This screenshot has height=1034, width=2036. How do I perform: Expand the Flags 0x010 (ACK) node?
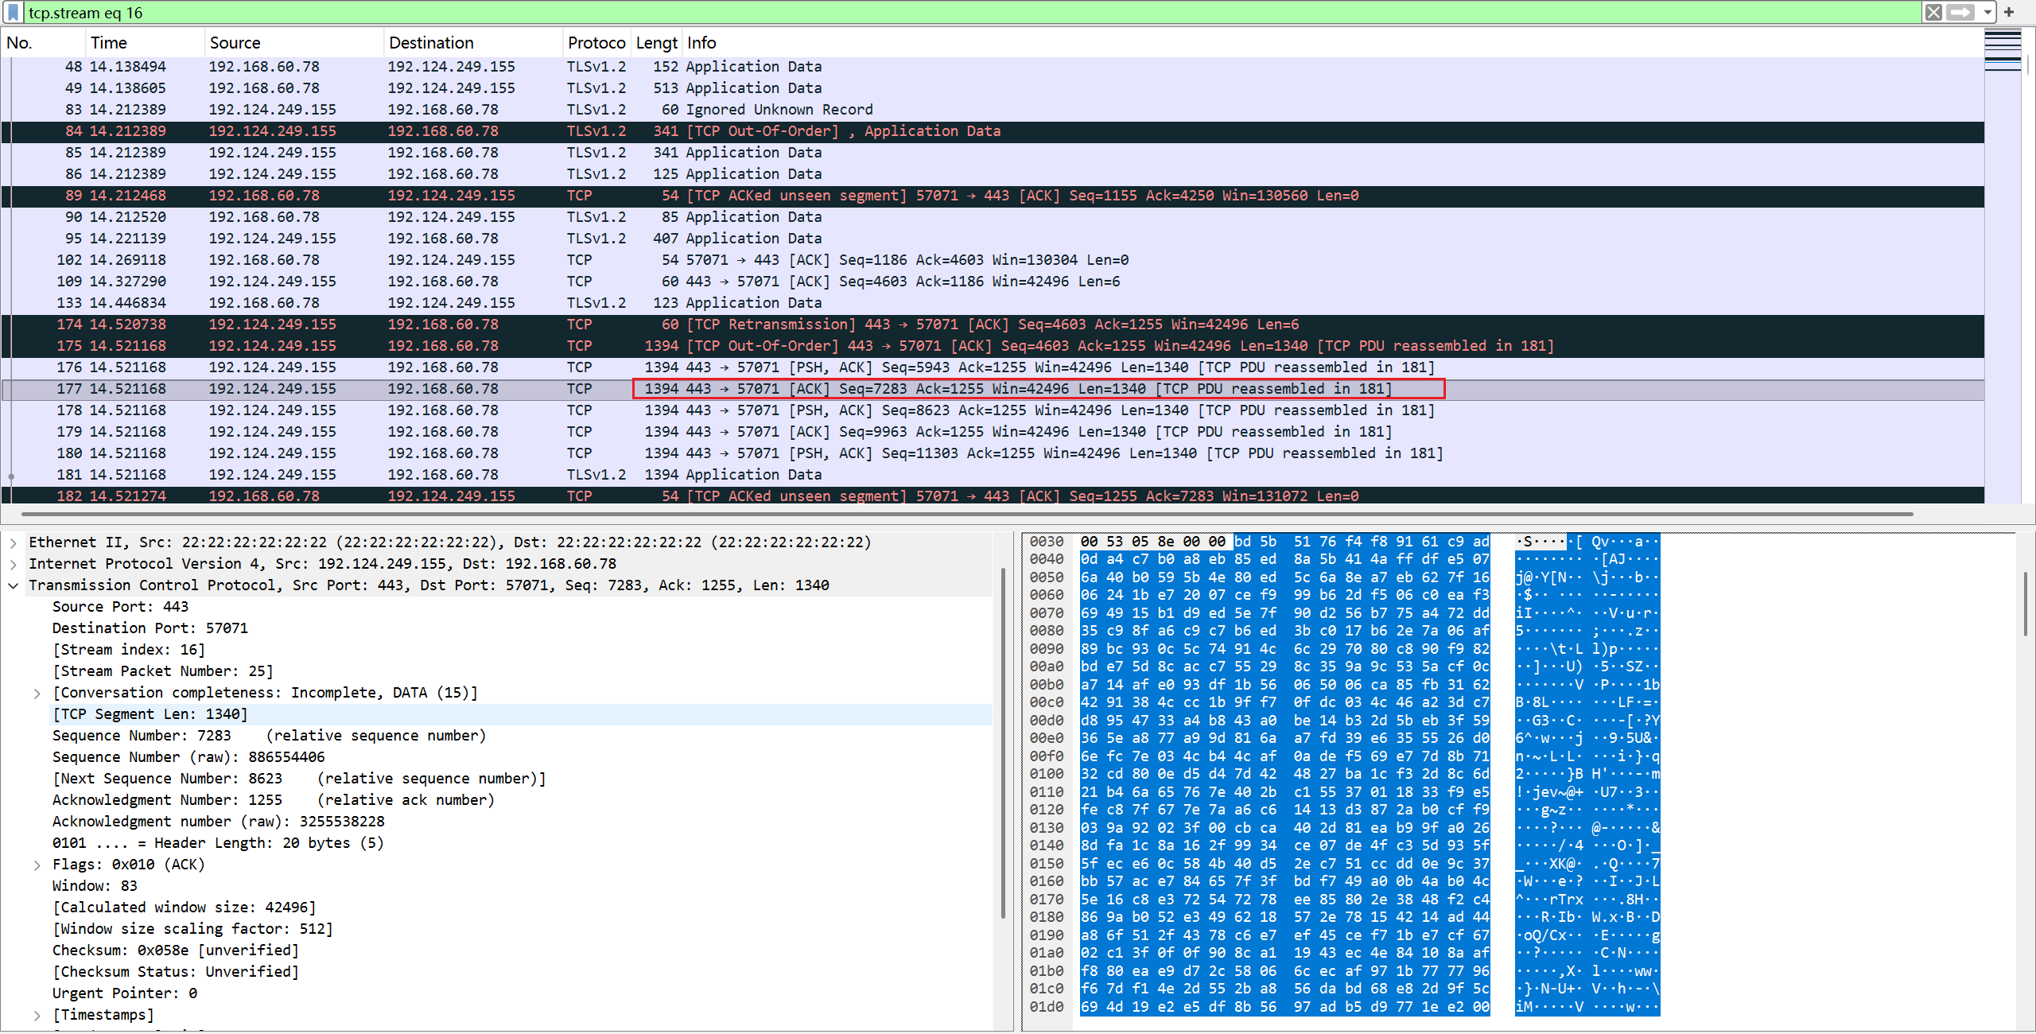tap(37, 865)
